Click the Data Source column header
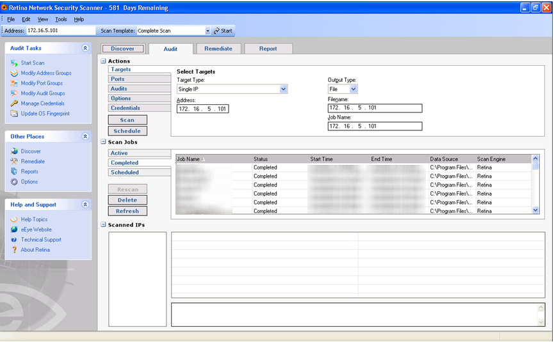This screenshot has height=342, width=554. point(452,159)
